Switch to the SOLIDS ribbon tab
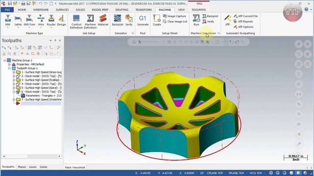The width and height of the screenshot is (314, 176). click(x=80, y=10)
